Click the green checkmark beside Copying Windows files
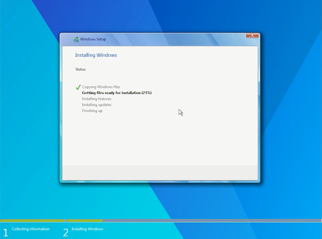322x239 pixels. tap(78, 87)
